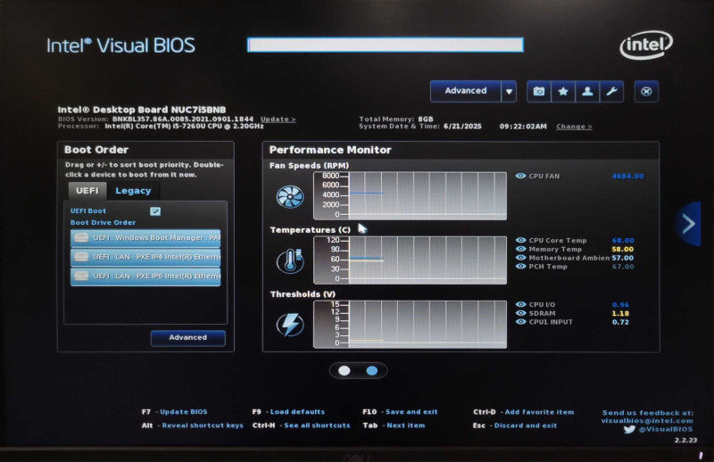The width and height of the screenshot is (714, 462).
Task: Click Next item shortcut label
Action: [406, 425]
